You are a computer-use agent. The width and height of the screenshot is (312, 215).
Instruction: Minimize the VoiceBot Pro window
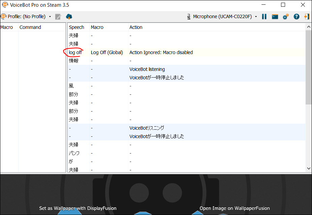point(264,5)
